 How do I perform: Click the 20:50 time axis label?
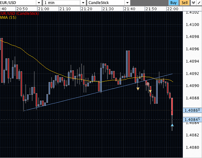coord(22,9)
